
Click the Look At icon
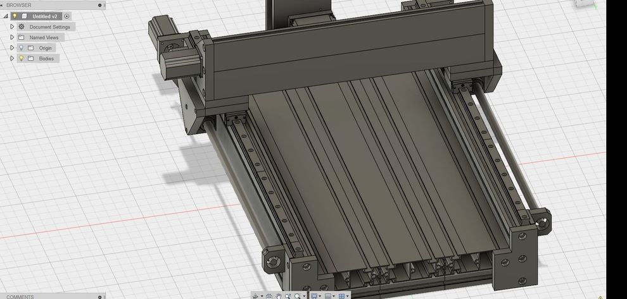tap(269, 296)
